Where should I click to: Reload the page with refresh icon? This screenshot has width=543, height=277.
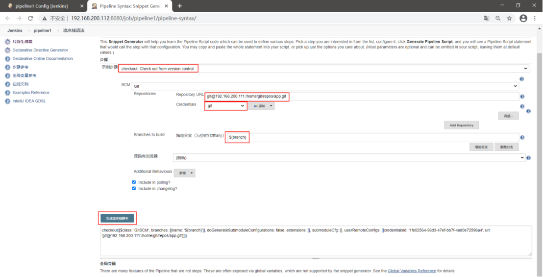point(30,18)
